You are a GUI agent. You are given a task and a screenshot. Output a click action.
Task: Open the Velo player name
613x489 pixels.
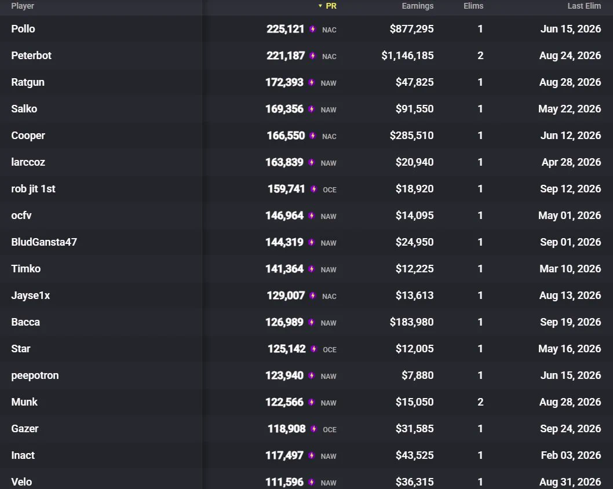(x=21, y=481)
